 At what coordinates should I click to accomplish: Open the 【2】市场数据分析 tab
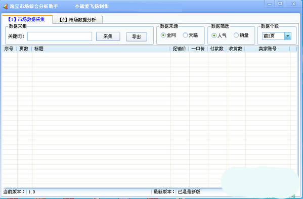pyautogui.click(x=77, y=20)
